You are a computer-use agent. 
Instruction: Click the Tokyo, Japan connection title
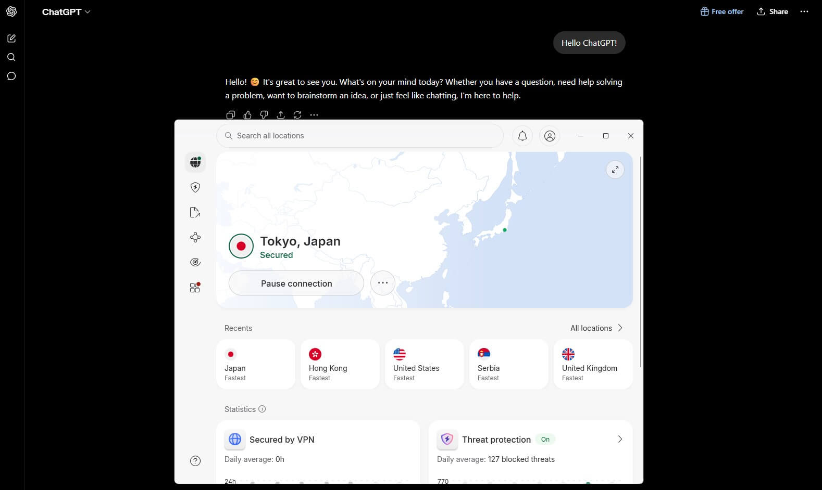click(300, 241)
